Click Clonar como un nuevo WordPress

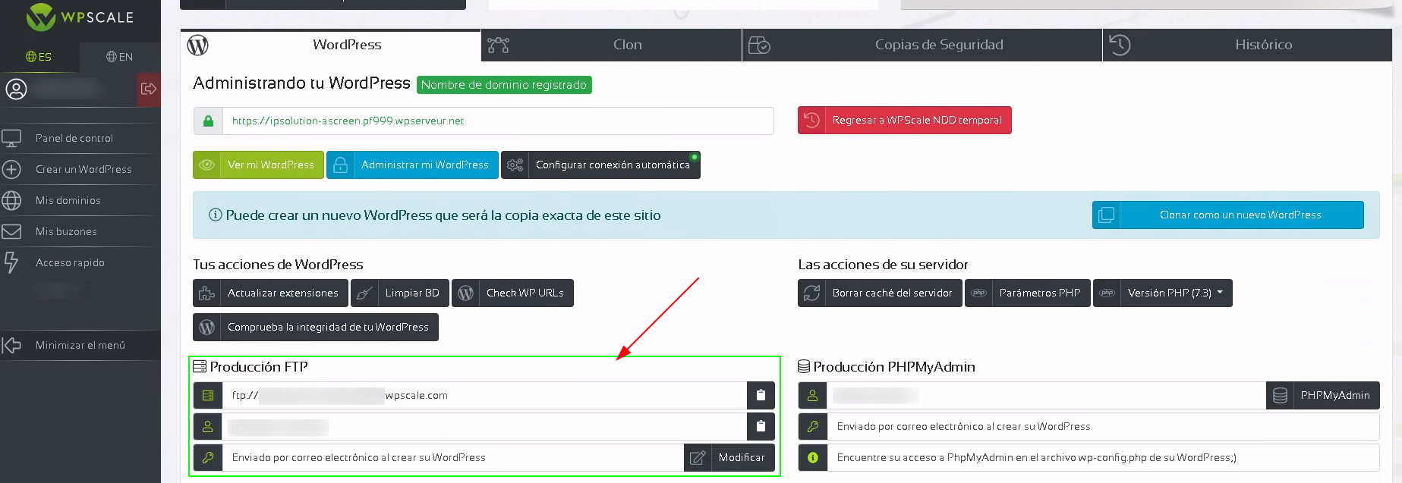click(x=1228, y=215)
